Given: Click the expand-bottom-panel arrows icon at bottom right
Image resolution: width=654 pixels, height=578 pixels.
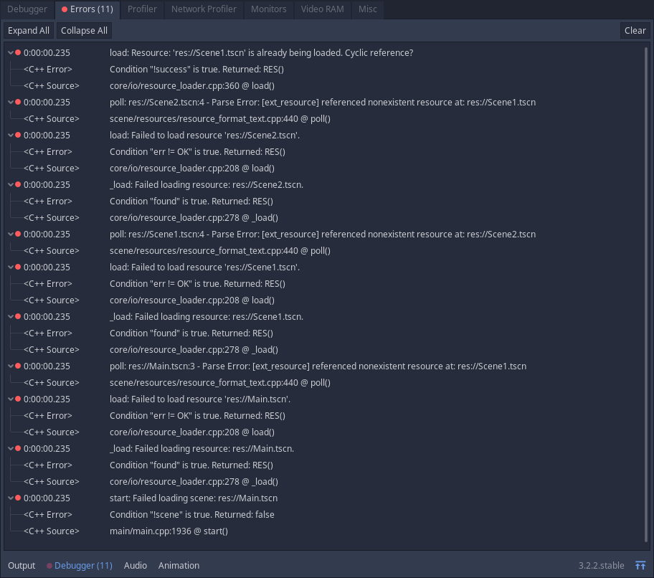Looking at the screenshot, I should click(x=642, y=564).
